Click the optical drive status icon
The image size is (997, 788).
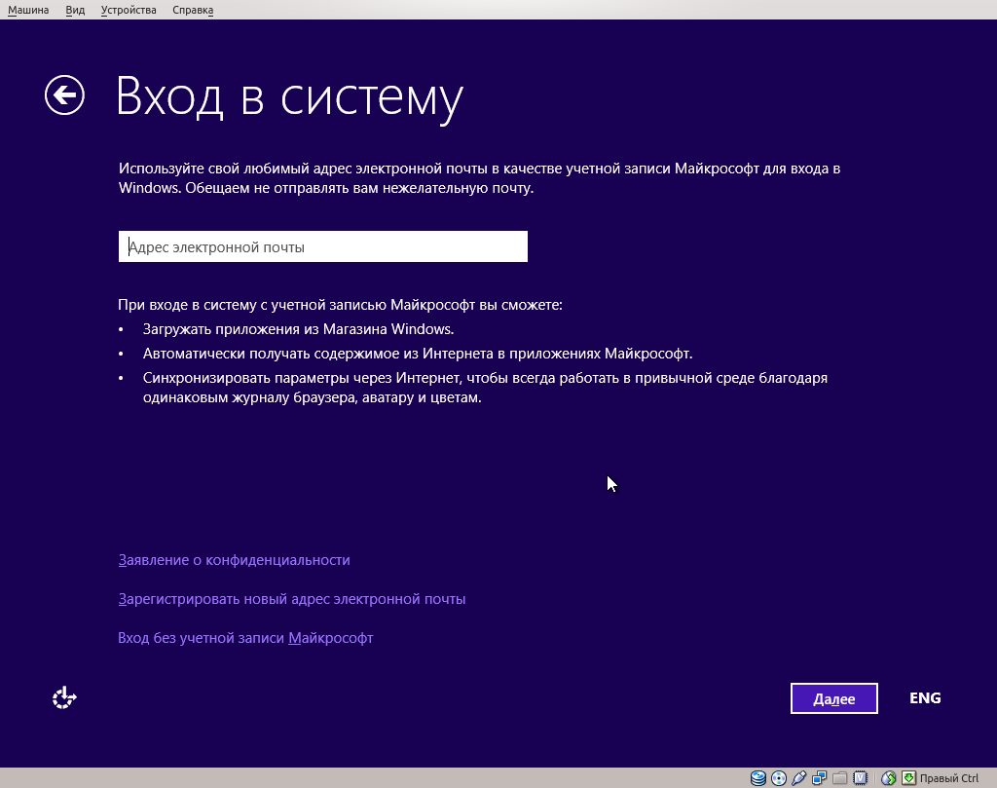pyautogui.click(x=778, y=775)
